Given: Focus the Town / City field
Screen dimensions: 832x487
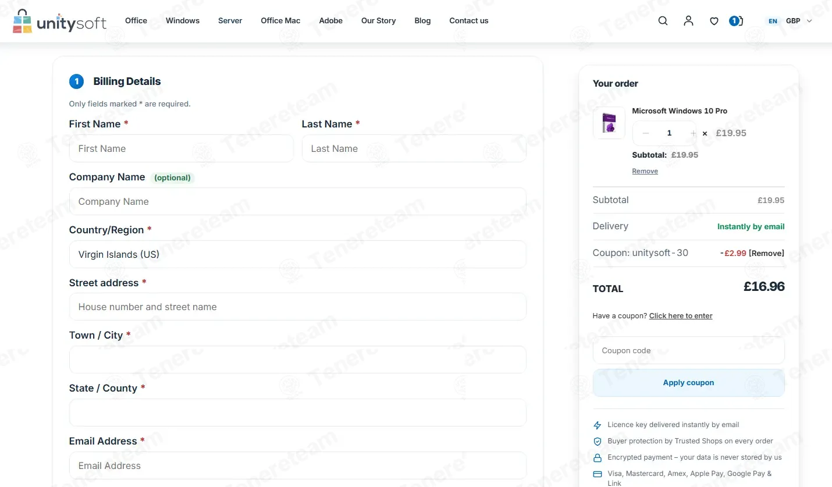Looking at the screenshot, I should (298, 360).
